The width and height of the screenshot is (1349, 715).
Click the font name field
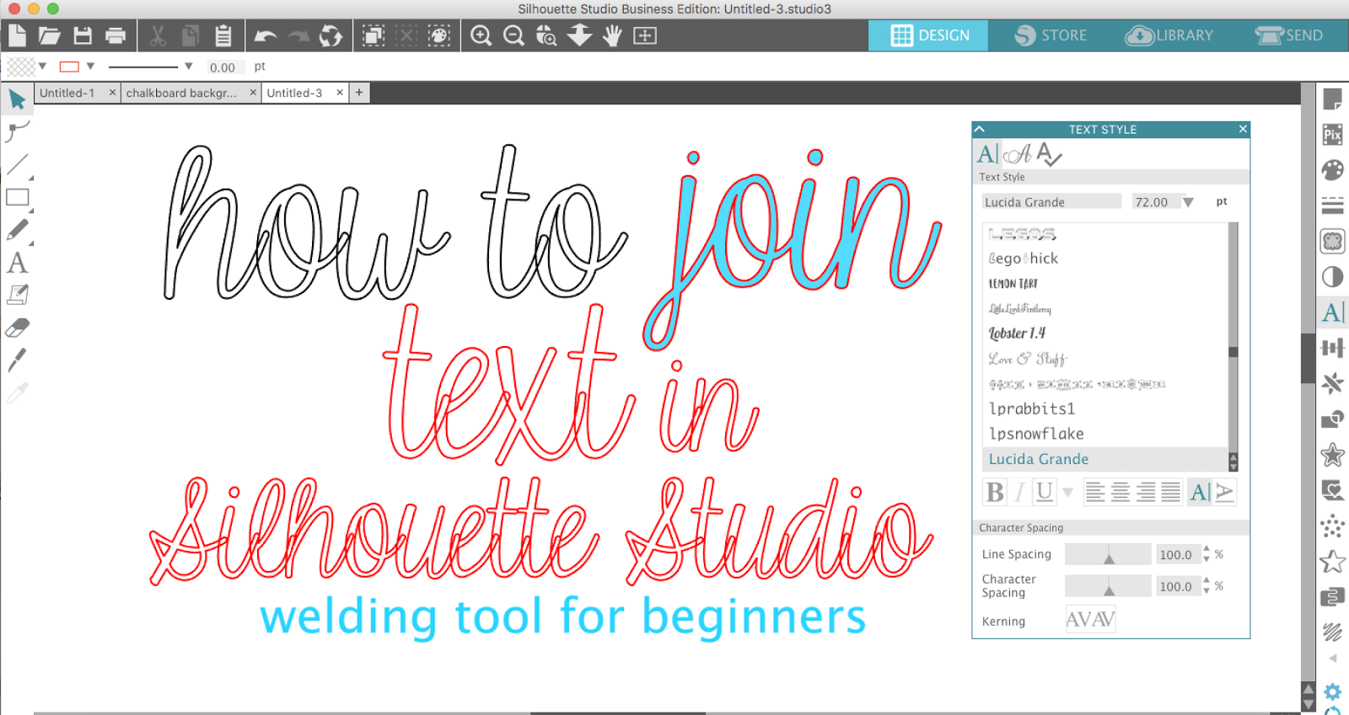coord(1051,202)
